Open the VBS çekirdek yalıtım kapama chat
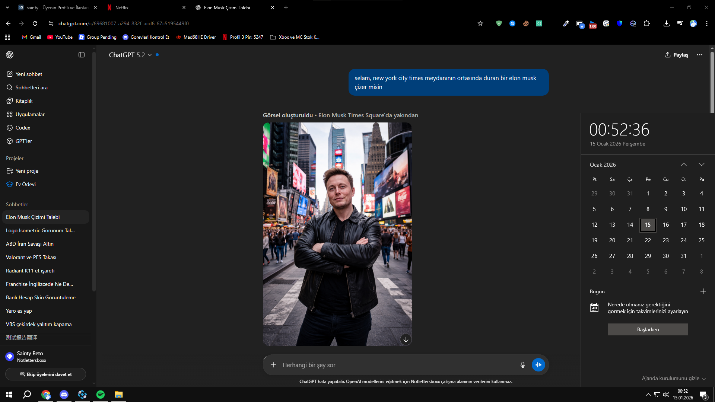715x402 pixels. [45, 324]
